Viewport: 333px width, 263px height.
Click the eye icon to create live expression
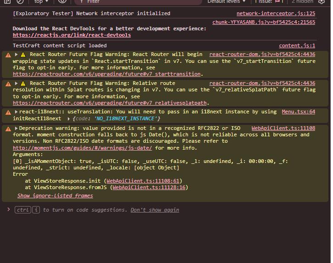point(62,2)
